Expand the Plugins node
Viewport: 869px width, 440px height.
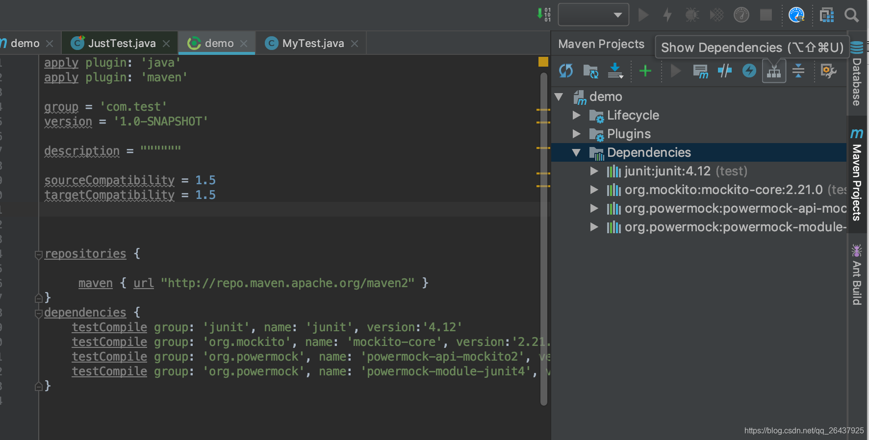click(x=577, y=134)
